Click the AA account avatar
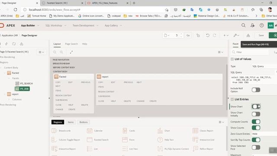The height and width of the screenshot is (156, 277). [x=271, y=26]
